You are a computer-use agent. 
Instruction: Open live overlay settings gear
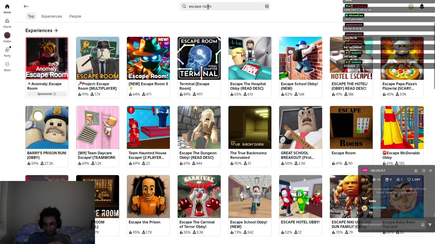tap(423, 170)
